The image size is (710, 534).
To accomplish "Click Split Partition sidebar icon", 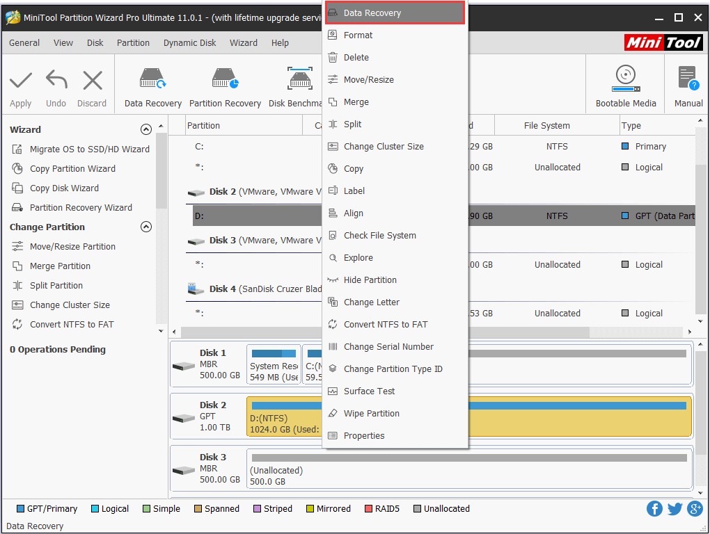I will [x=17, y=285].
